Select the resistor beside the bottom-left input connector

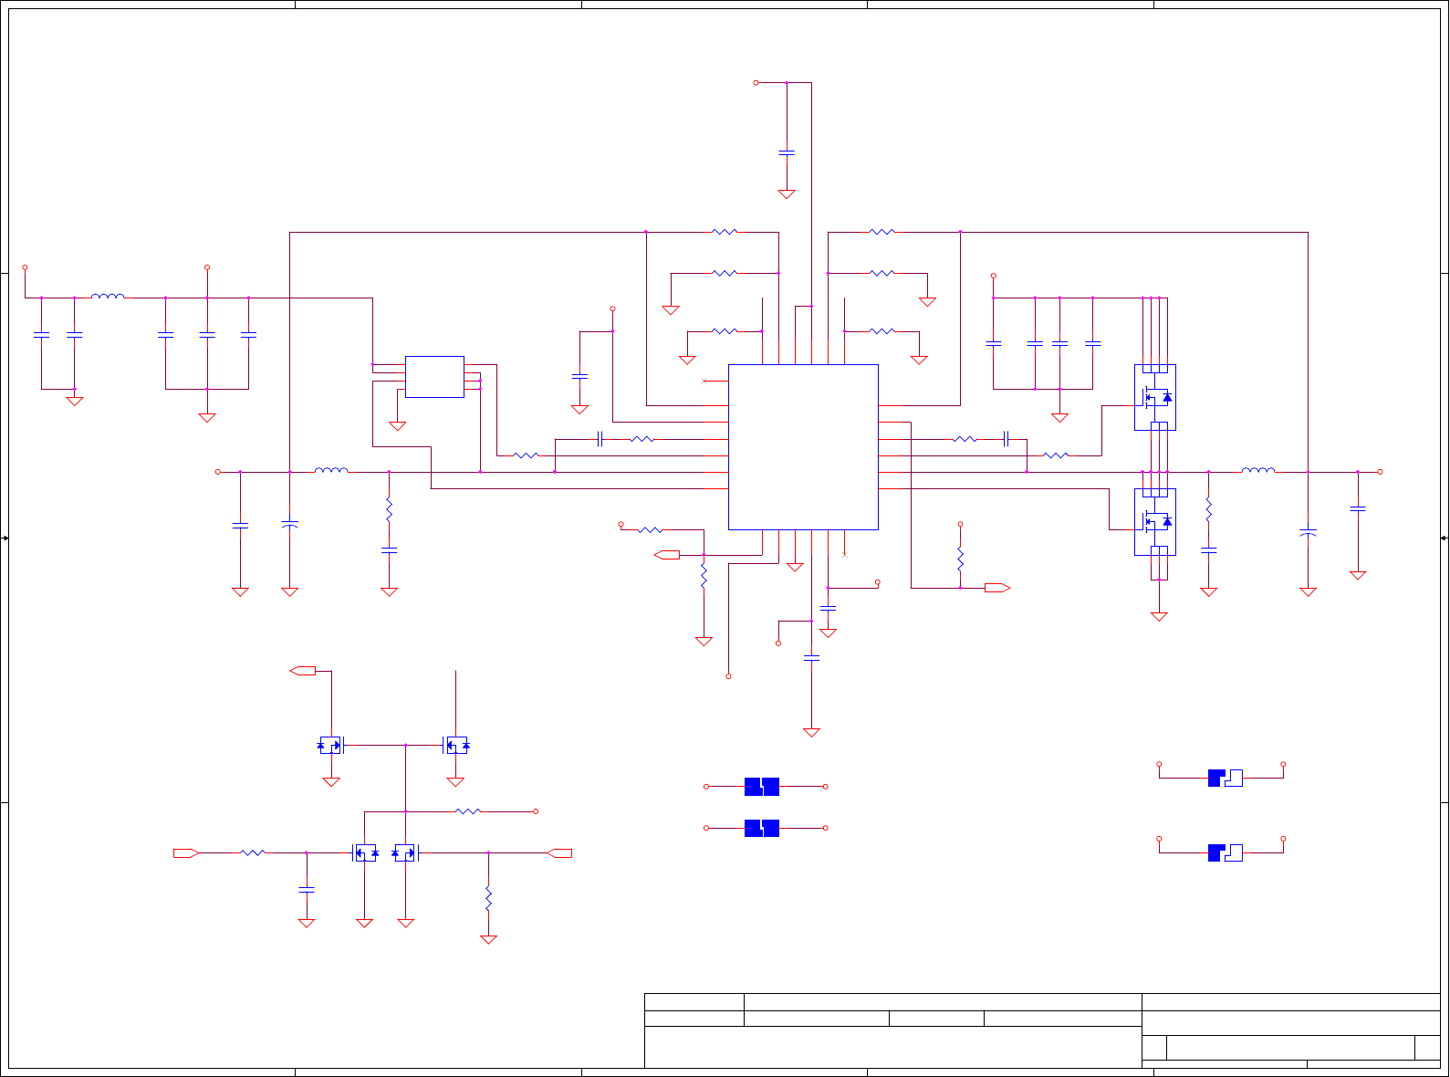click(x=253, y=853)
